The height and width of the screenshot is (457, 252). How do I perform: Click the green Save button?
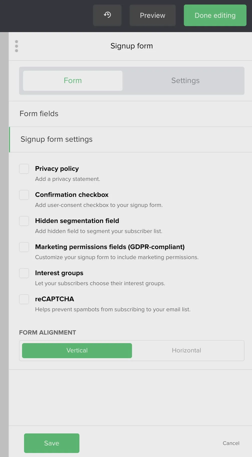(x=52, y=443)
